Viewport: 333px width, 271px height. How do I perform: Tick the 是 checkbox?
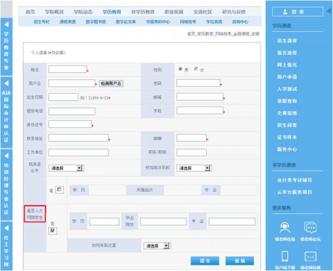point(60,190)
